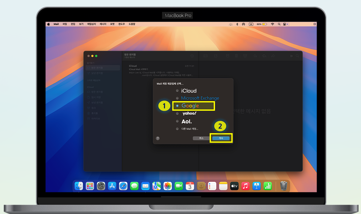Open Notes from the Dock
361x214 pixels.
(x=223, y=186)
